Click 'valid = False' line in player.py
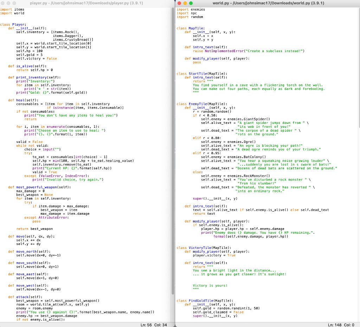 click(30, 142)
